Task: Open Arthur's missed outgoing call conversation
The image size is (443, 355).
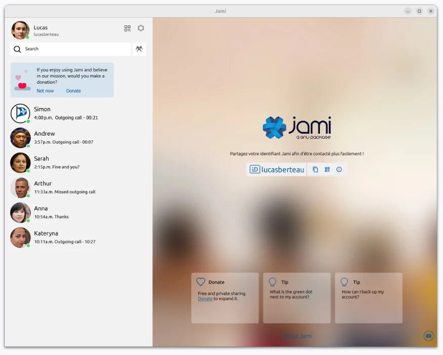Action: pyautogui.click(x=78, y=188)
